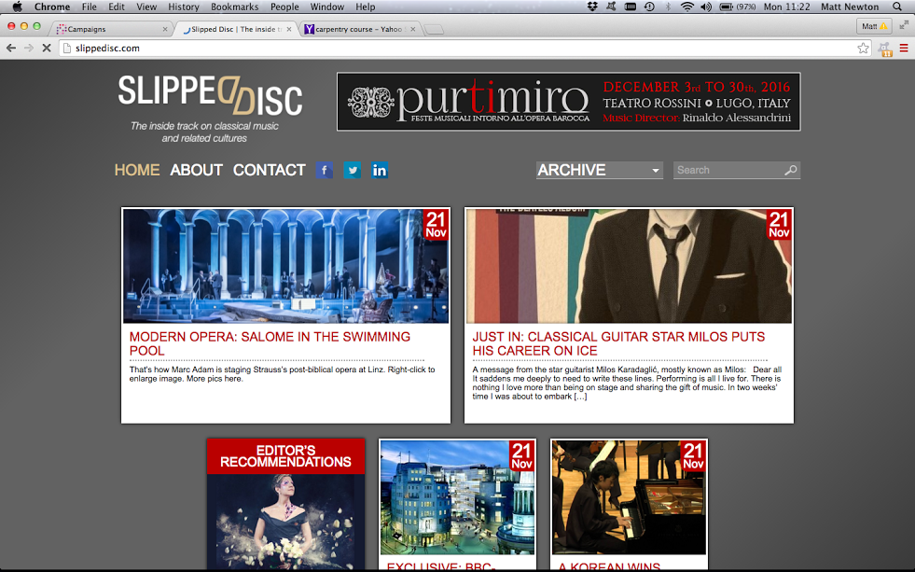
Task: Open the Facebook social icon
Action: pos(325,171)
